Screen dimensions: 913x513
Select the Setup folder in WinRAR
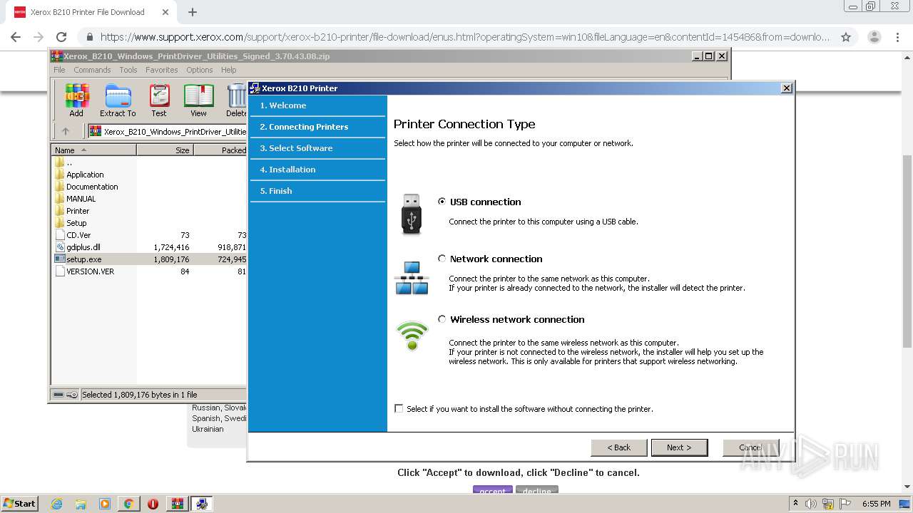(x=76, y=223)
